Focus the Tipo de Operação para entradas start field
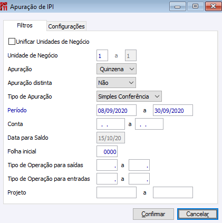This screenshot has width=222, height=223. [x=107, y=179]
